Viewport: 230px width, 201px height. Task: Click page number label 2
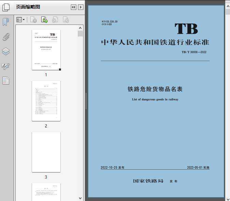tap(46, 126)
